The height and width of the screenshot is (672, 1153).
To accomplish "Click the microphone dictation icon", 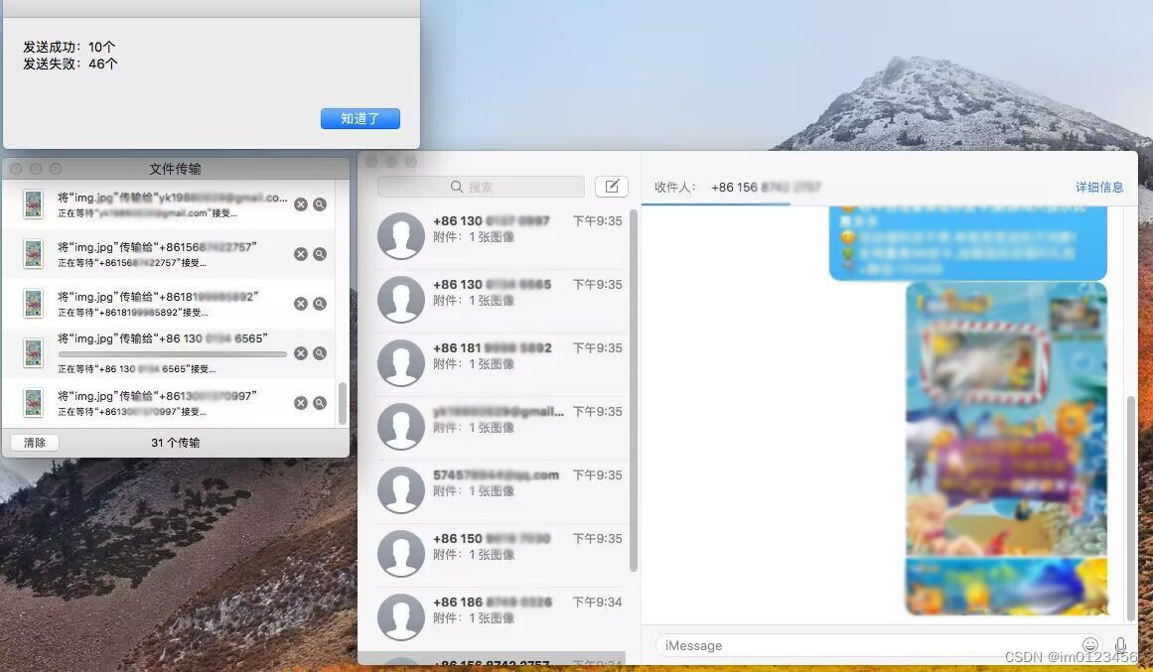I will click(x=1120, y=645).
